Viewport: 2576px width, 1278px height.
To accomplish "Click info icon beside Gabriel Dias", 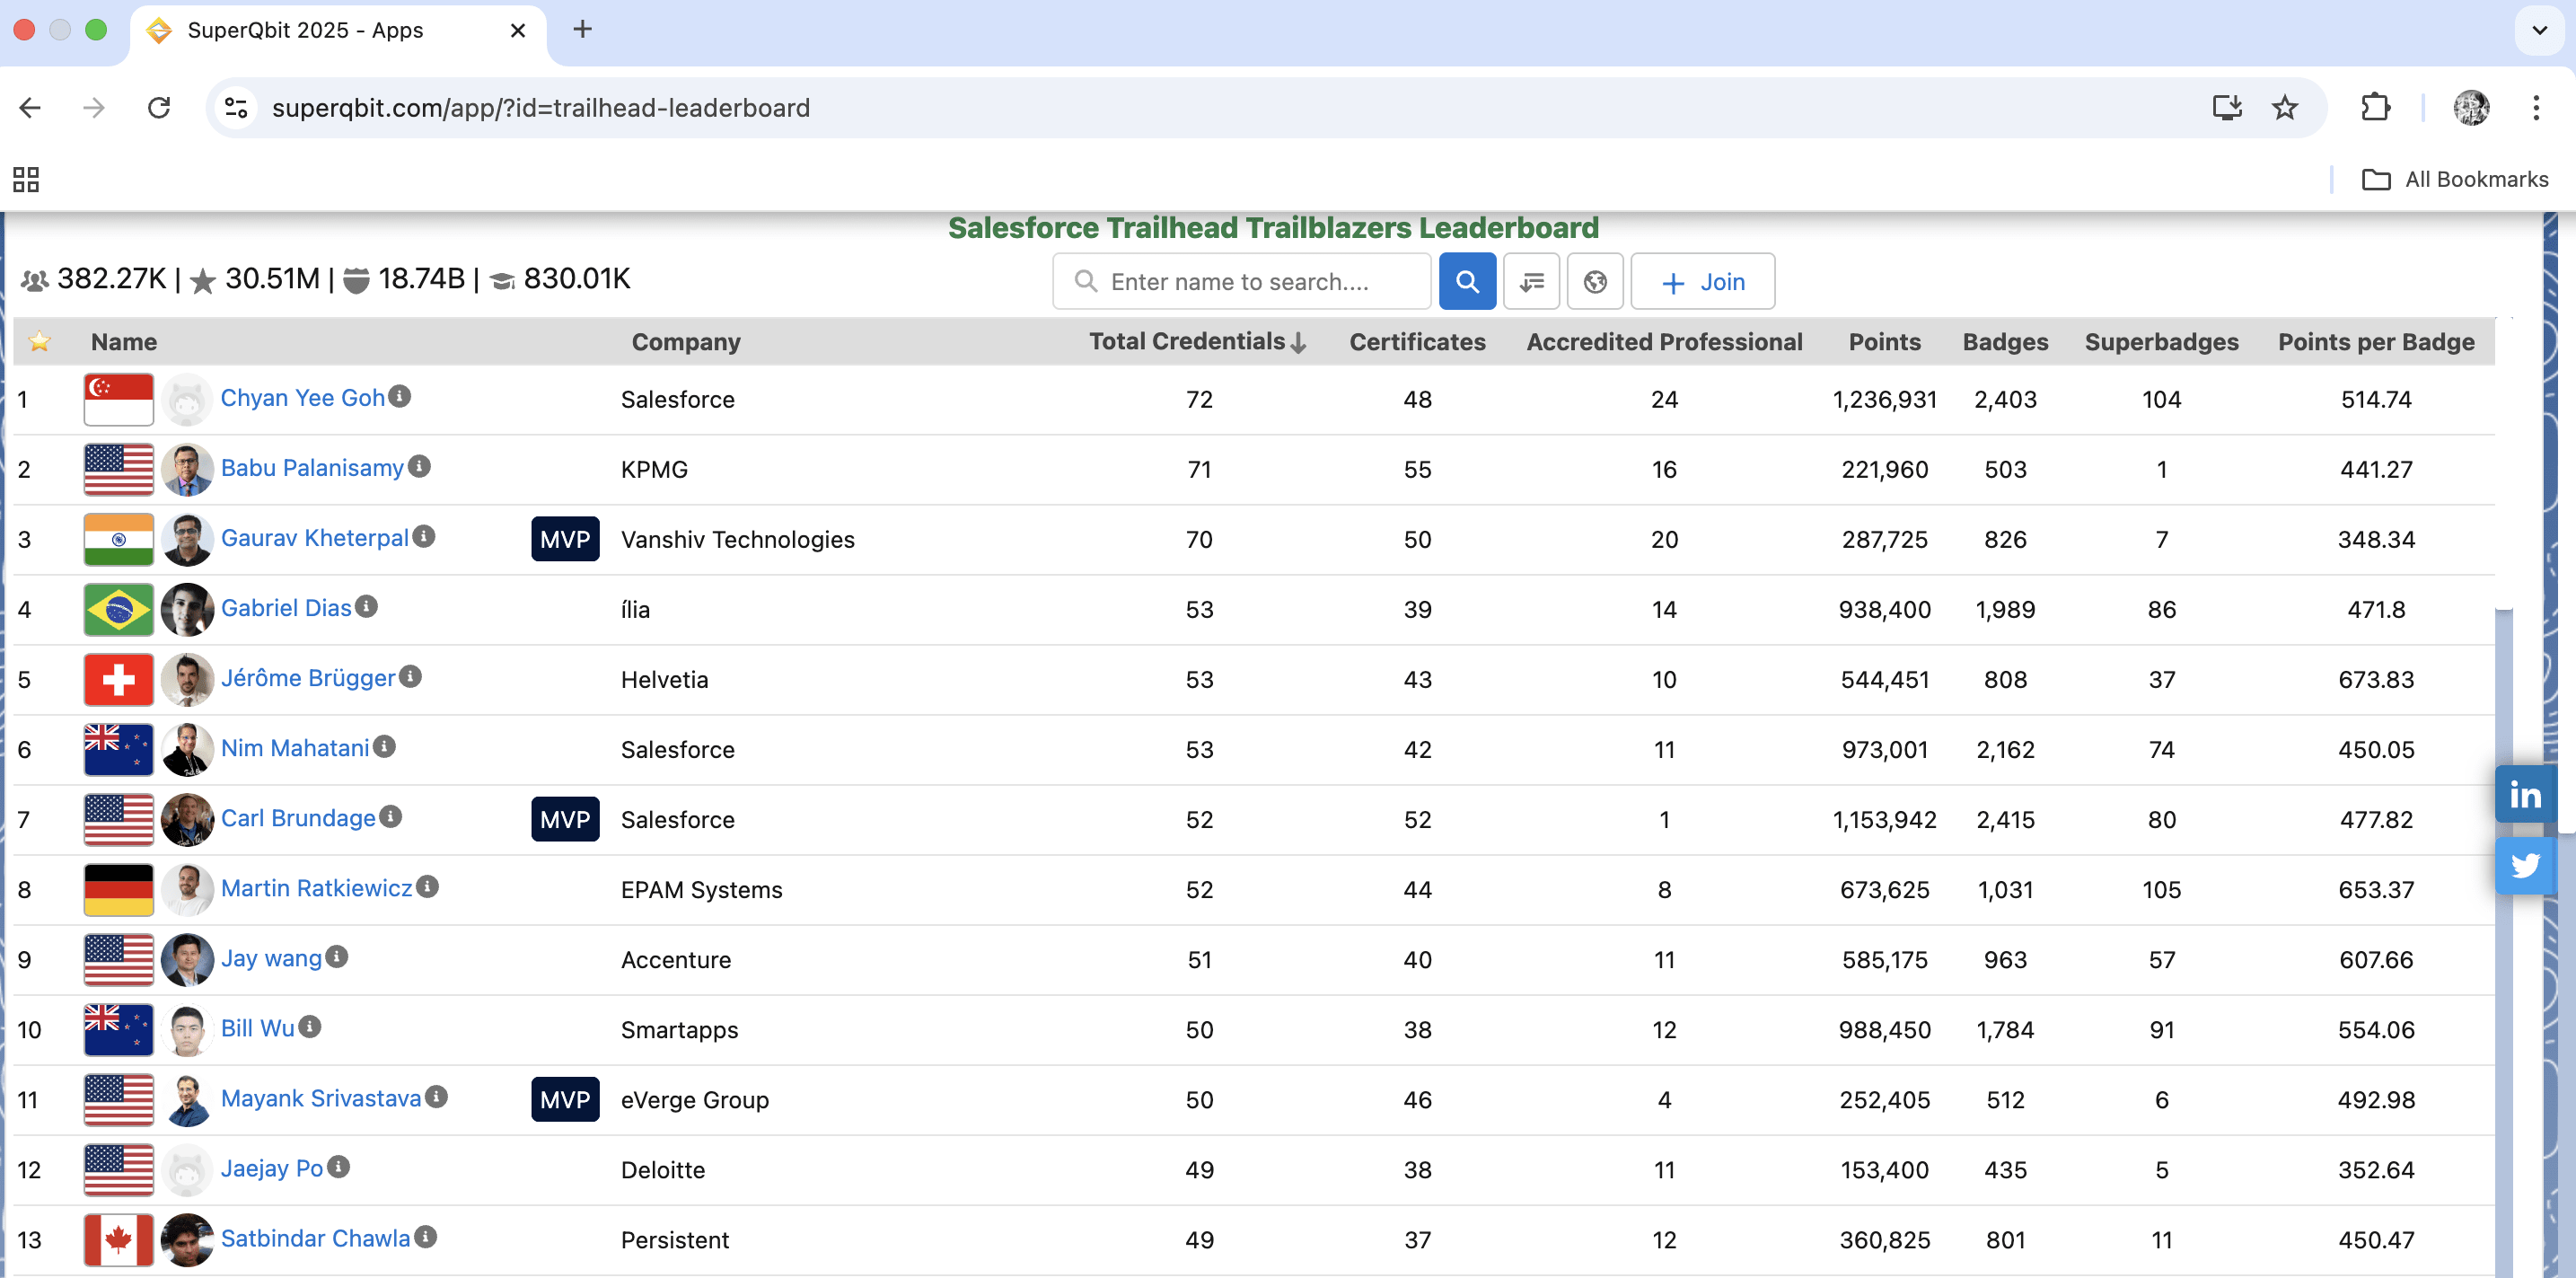I will pos(367,606).
